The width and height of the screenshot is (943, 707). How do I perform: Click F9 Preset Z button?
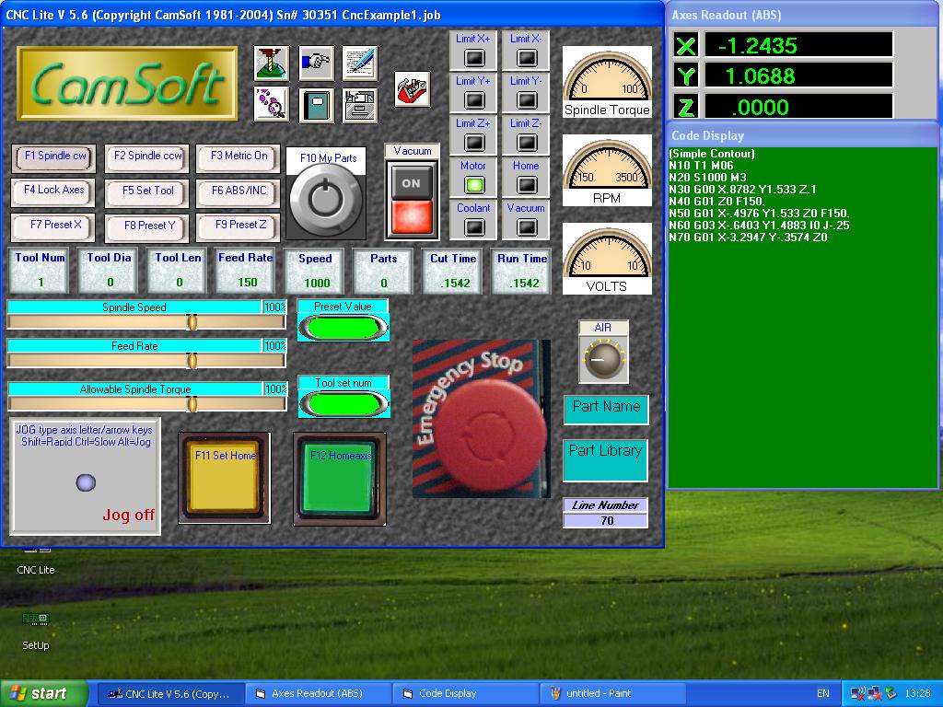click(x=239, y=226)
